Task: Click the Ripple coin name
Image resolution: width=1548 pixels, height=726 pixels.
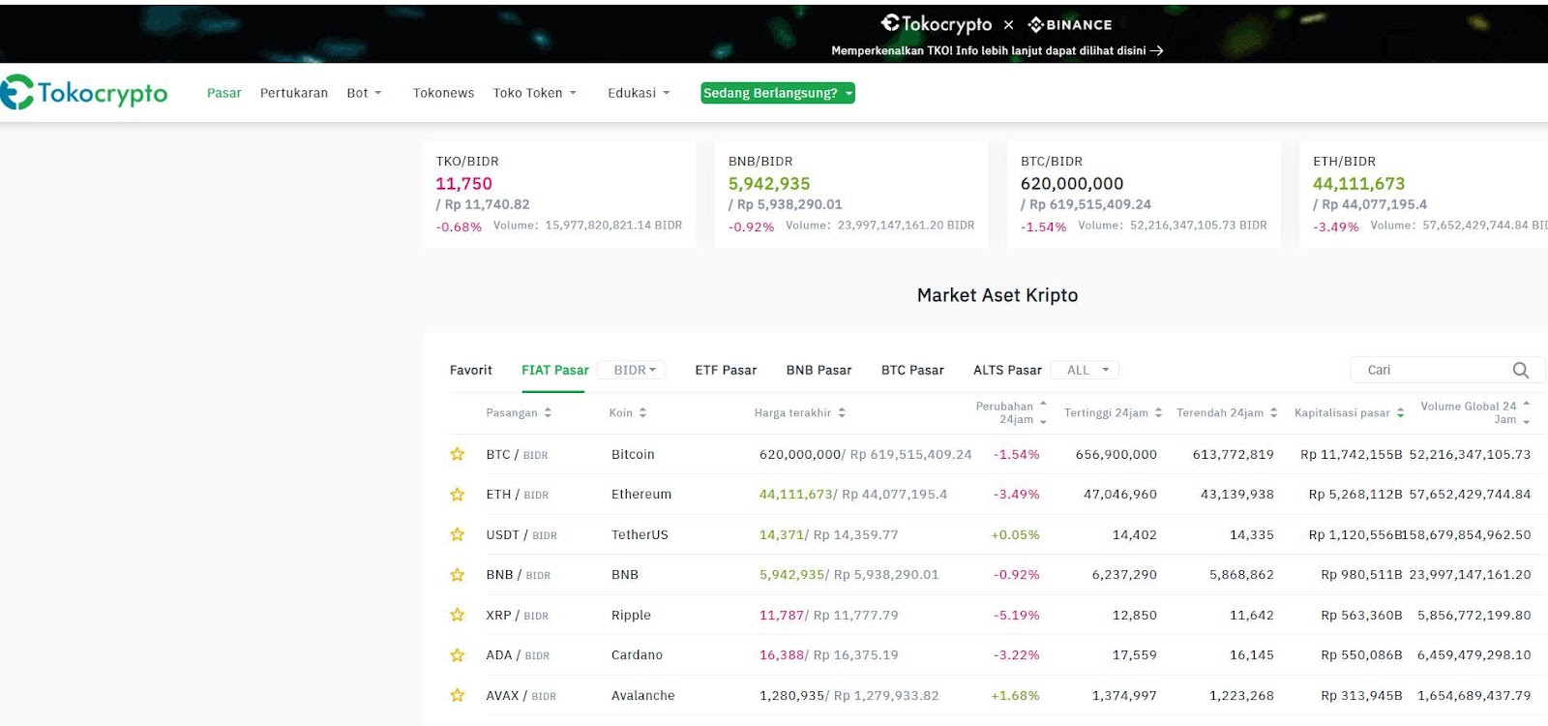Action: coord(631,615)
